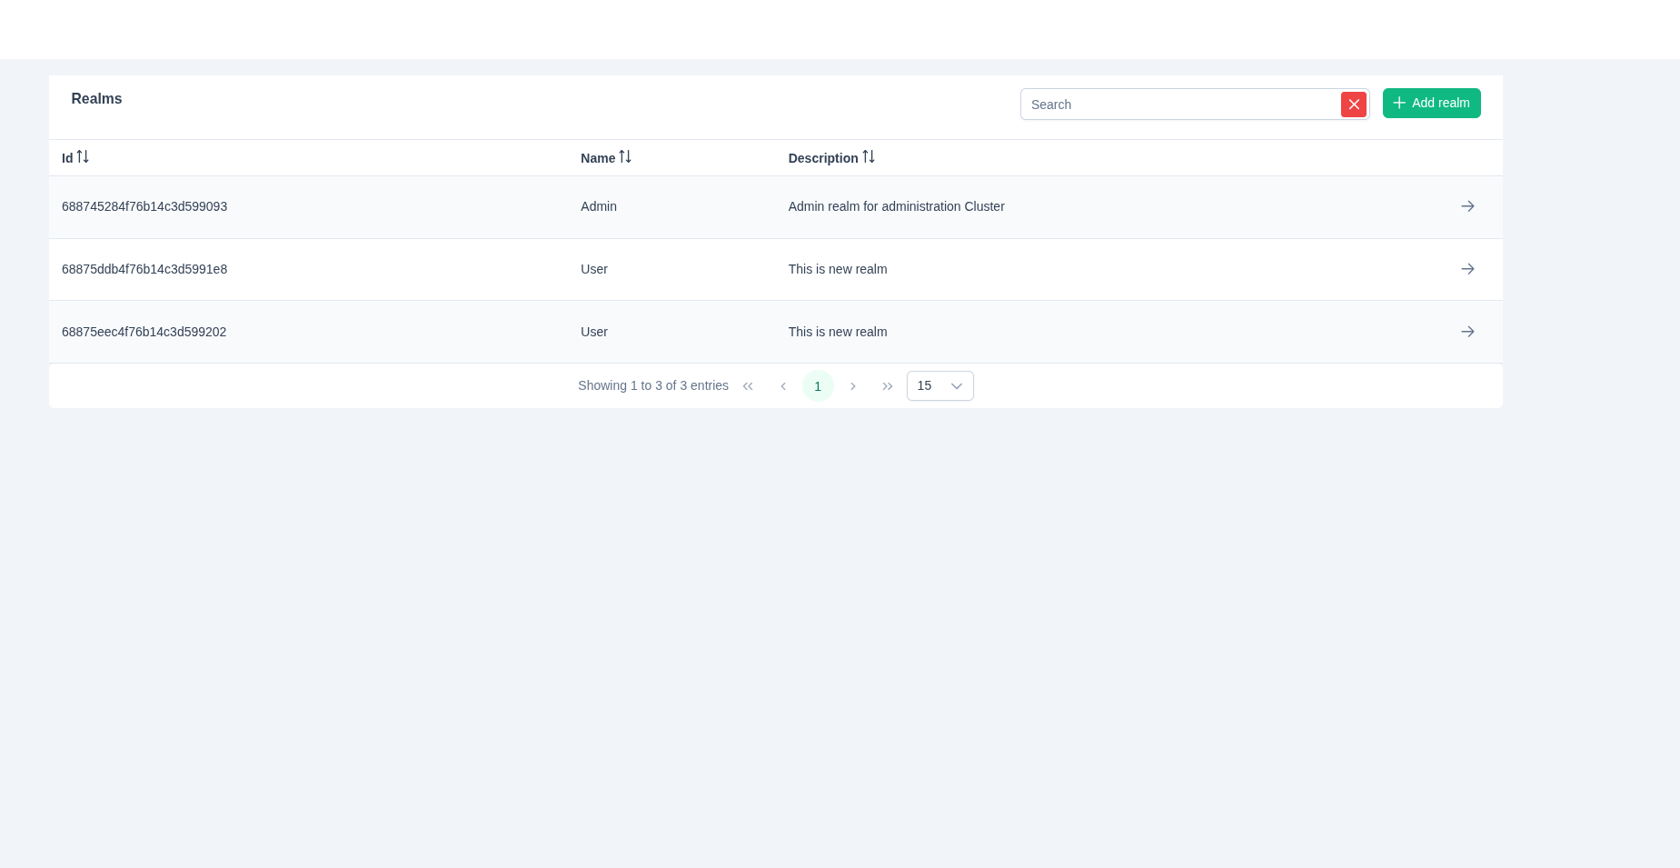1680x868 pixels.
Task: Open realm 68875eec4f76b14c3d599202 via arrow
Action: tap(1466, 332)
